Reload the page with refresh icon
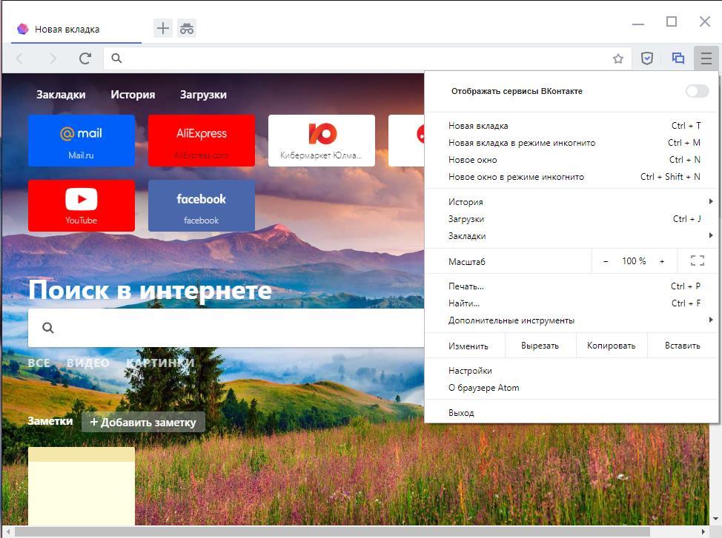The height and width of the screenshot is (538, 722). pos(85,58)
